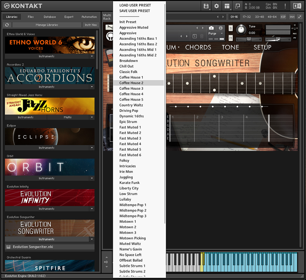
Task: Open snapshot view camera icon
Action: click(211, 28)
